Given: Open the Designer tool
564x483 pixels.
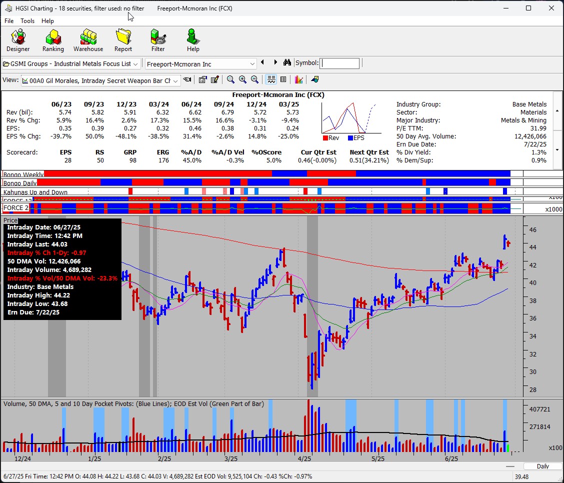Looking at the screenshot, I should coord(18,40).
